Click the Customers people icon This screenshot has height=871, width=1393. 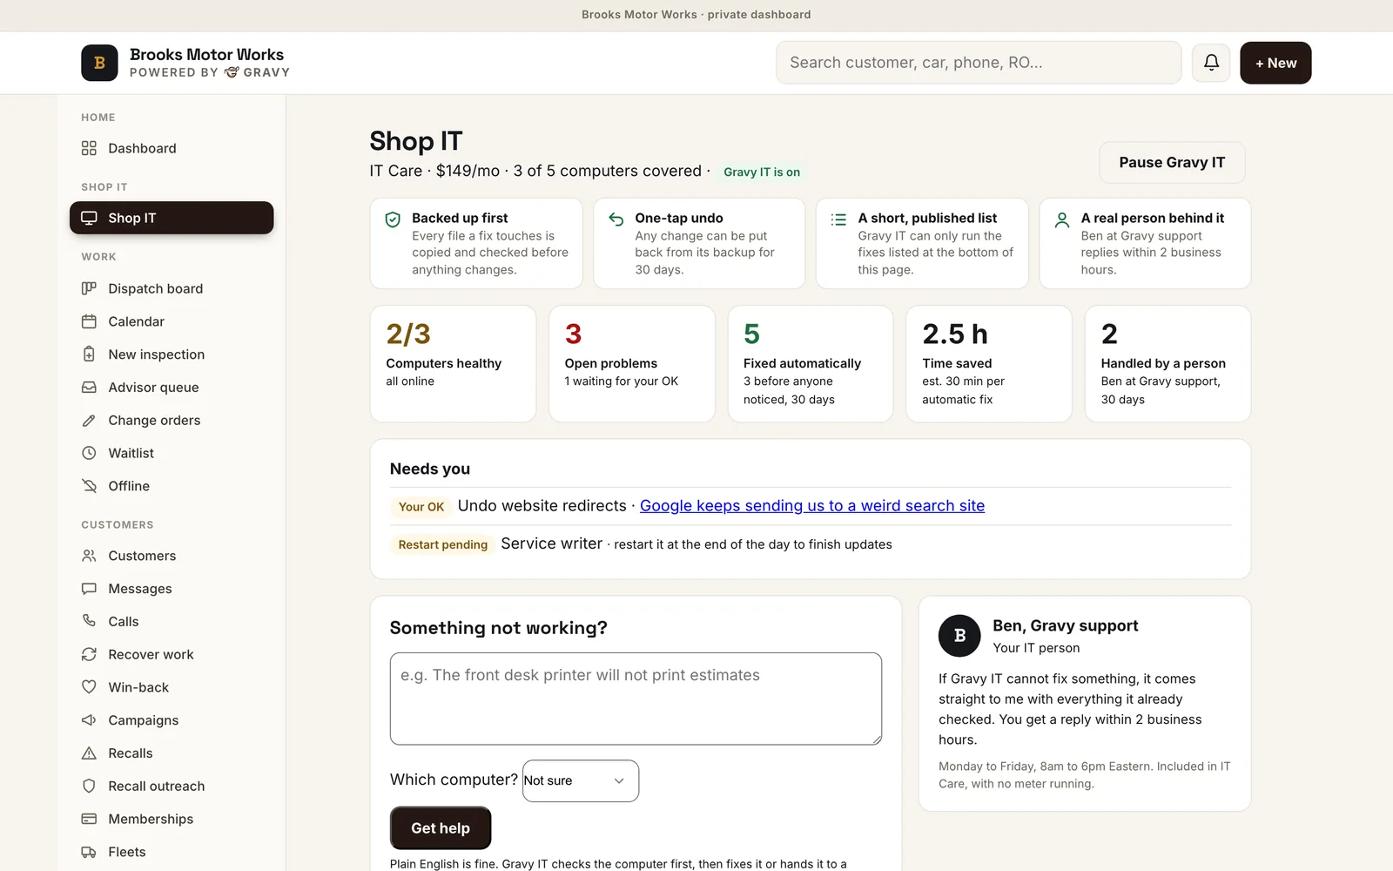click(x=89, y=556)
